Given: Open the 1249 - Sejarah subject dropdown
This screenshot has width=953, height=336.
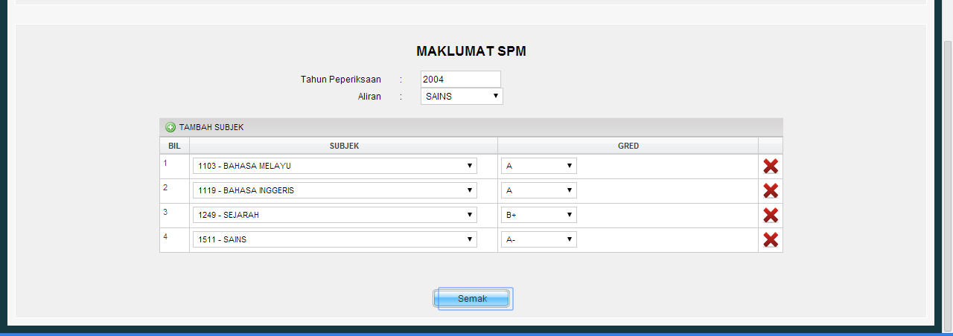Looking at the screenshot, I should [x=335, y=215].
